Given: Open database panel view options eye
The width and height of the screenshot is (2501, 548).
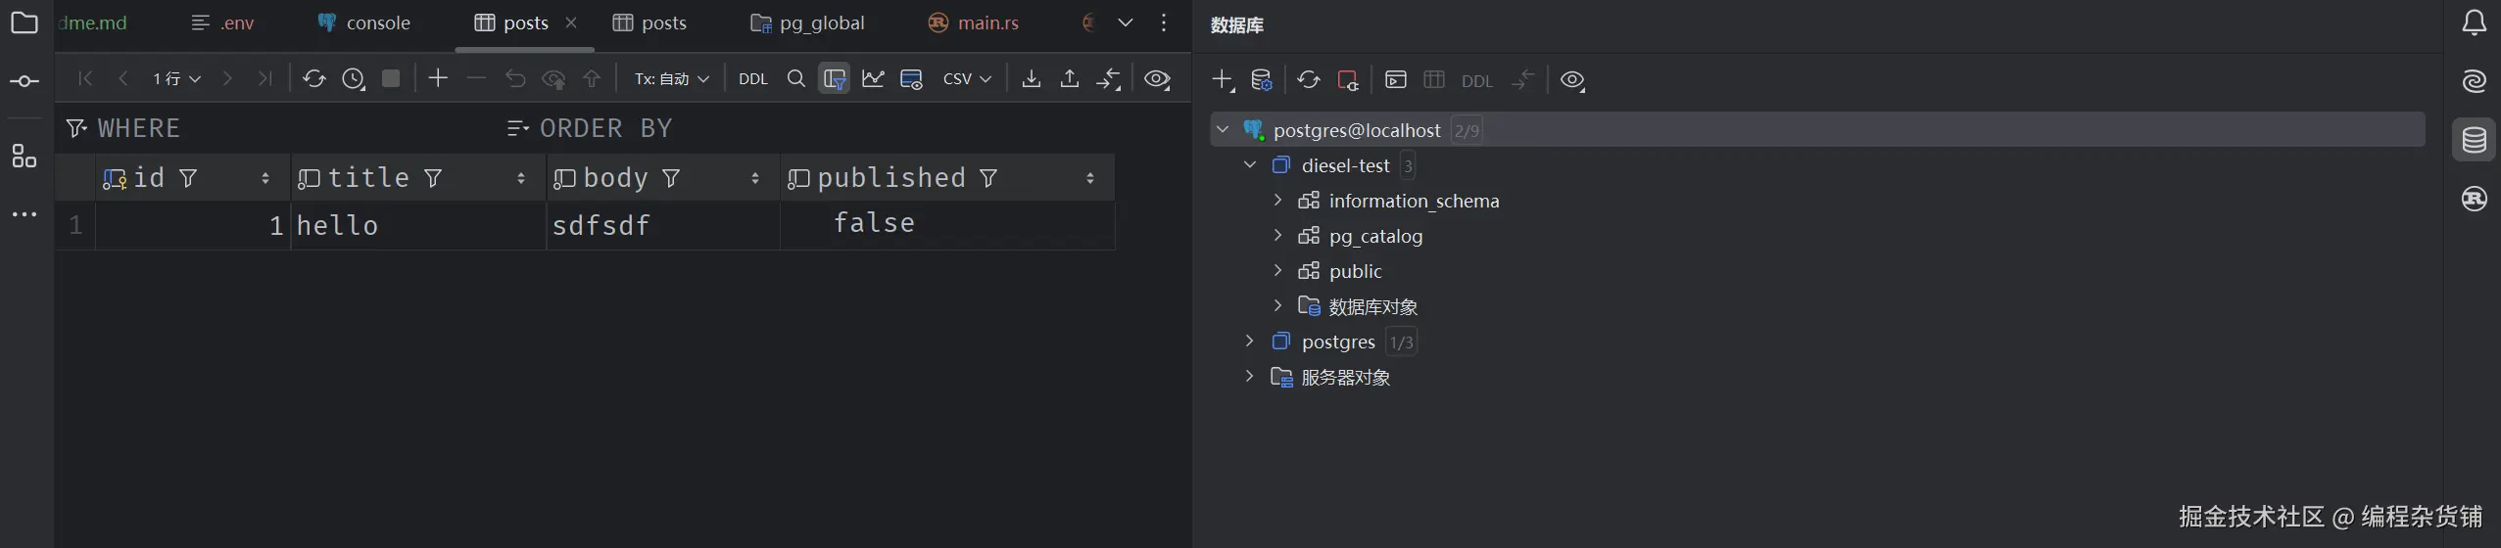Looking at the screenshot, I should (1573, 80).
